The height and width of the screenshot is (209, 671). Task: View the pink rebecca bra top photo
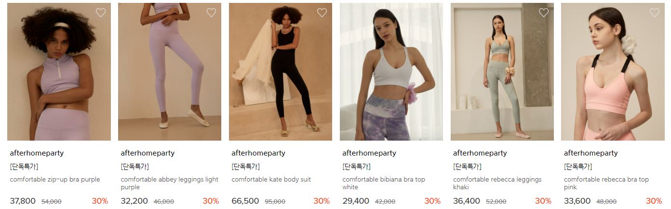(613, 72)
